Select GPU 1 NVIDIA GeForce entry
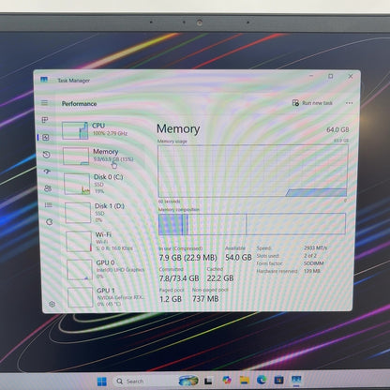The width and height of the screenshot is (390, 390). point(108,297)
